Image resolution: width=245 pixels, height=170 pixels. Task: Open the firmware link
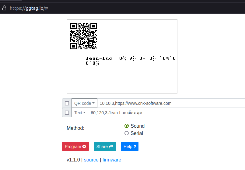112,160
